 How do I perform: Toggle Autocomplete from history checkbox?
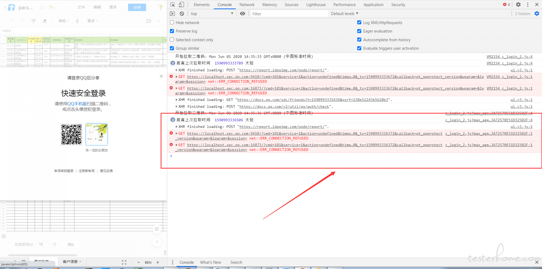(359, 40)
